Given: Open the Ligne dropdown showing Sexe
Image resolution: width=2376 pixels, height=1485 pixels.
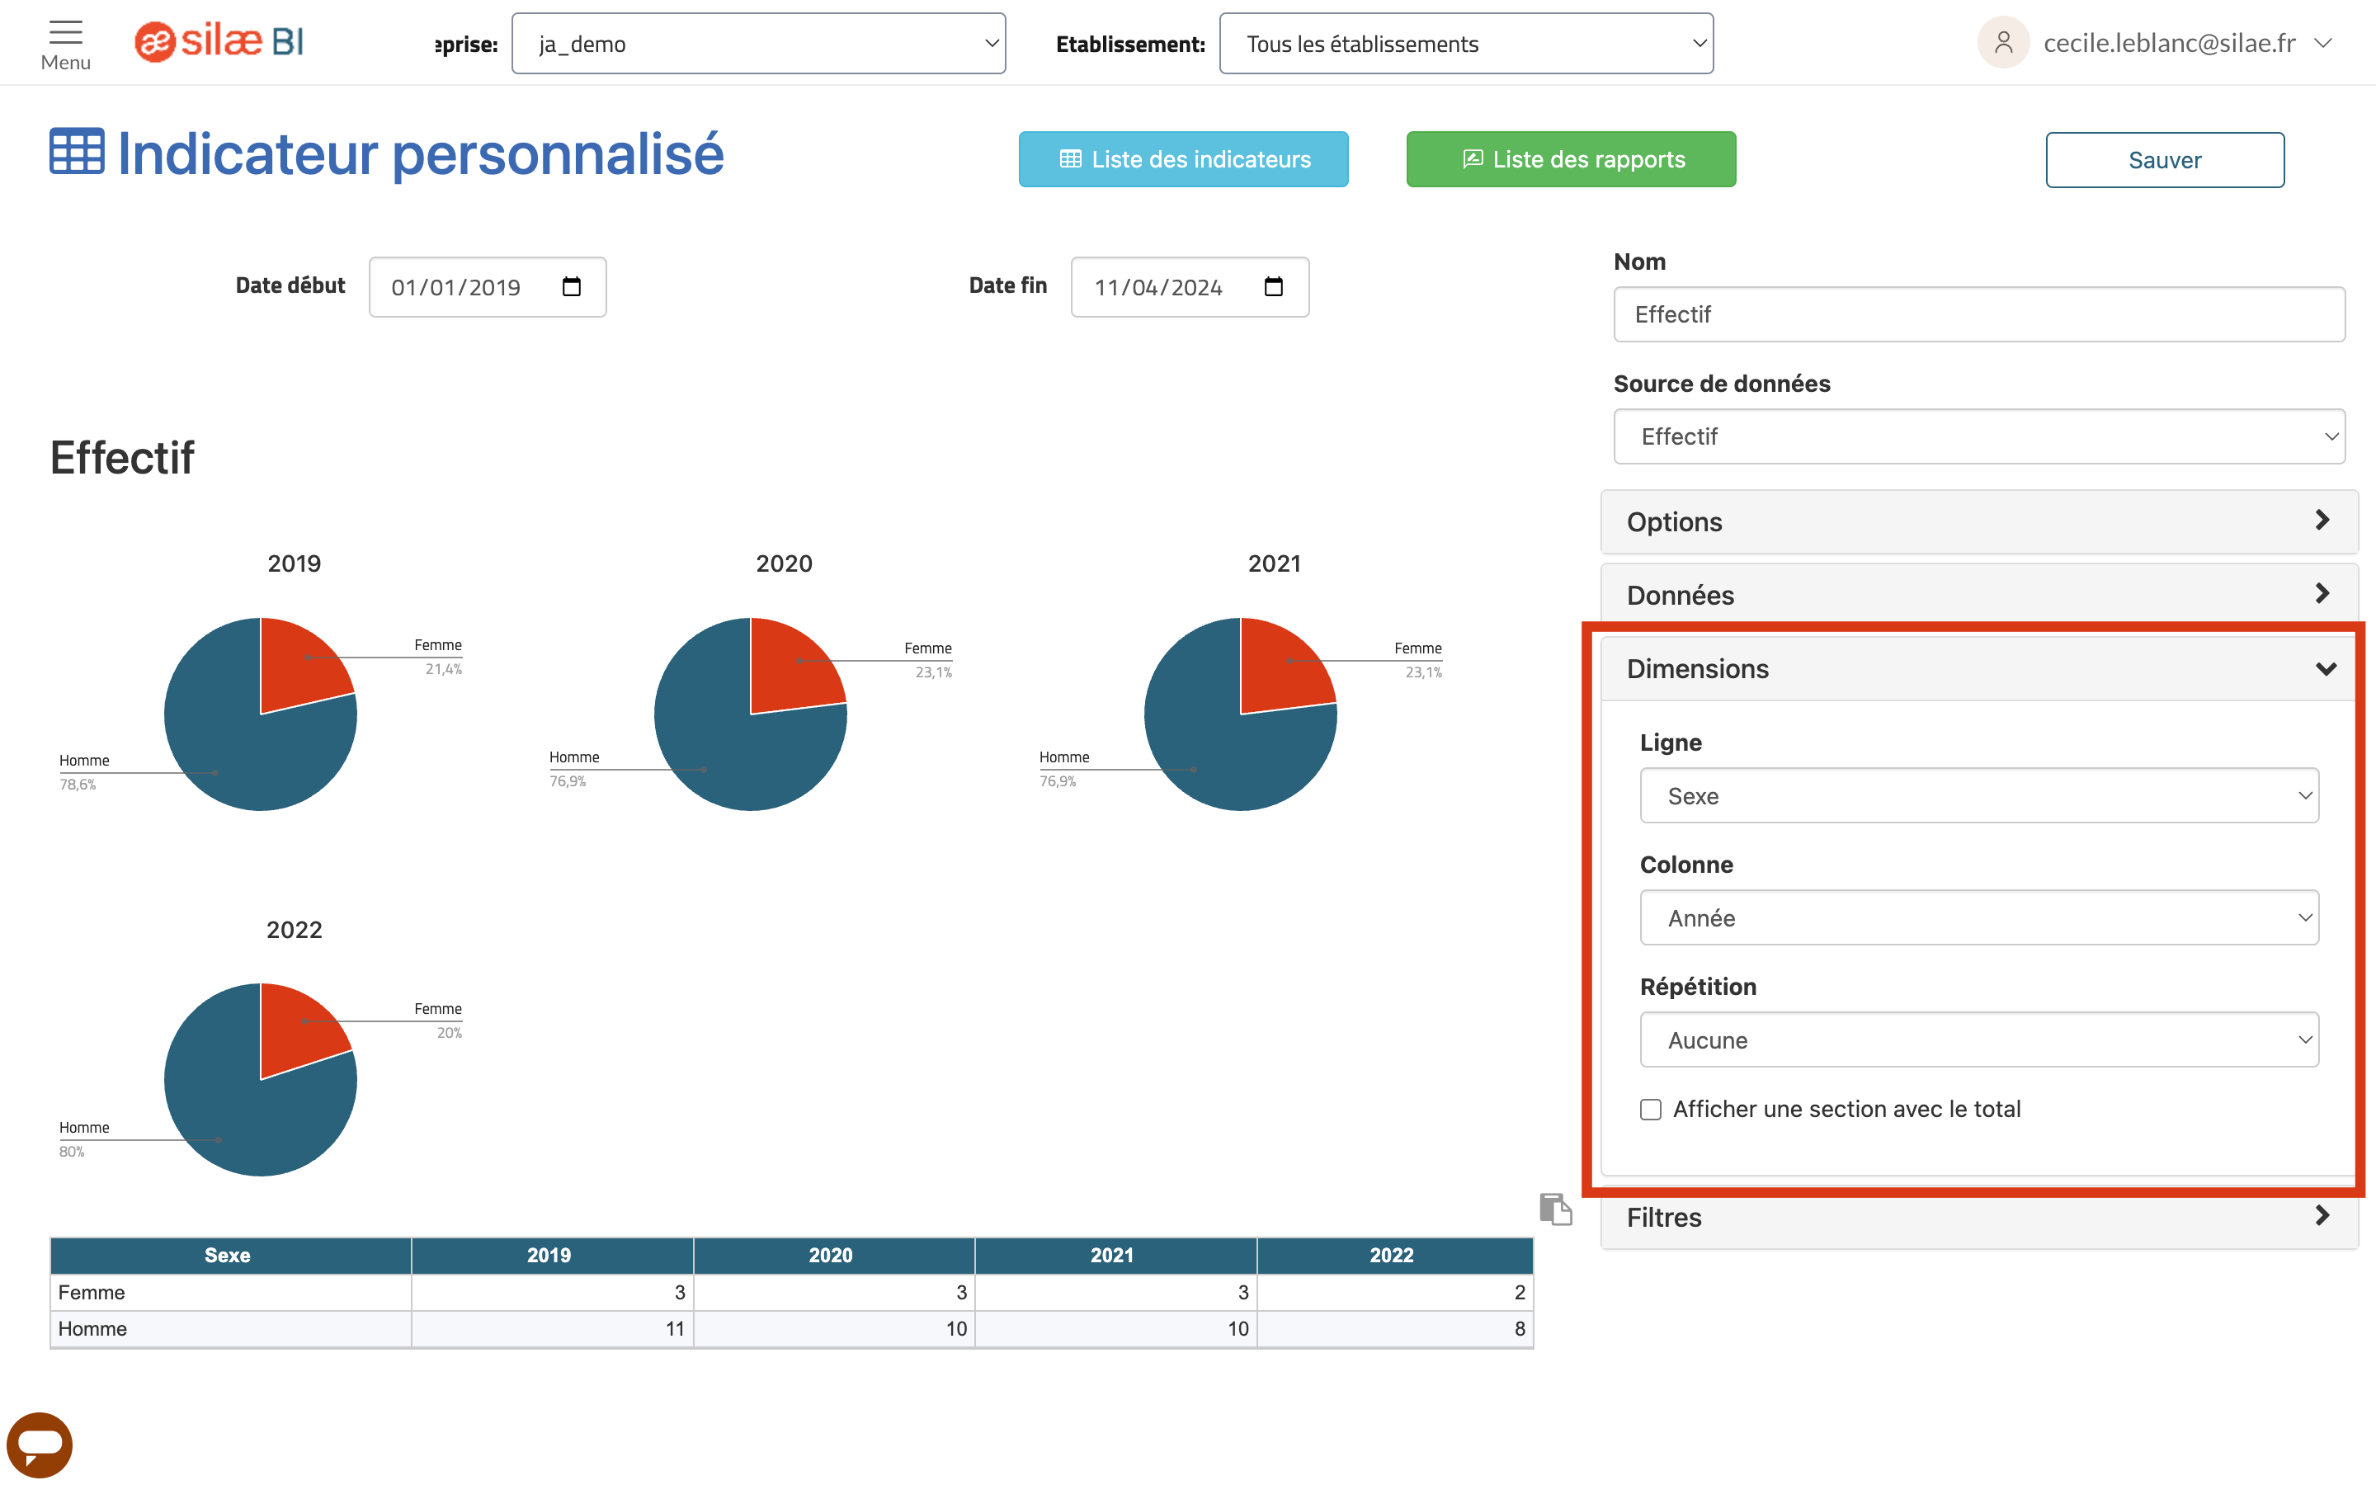Looking at the screenshot, I should tap(1979, 795).
